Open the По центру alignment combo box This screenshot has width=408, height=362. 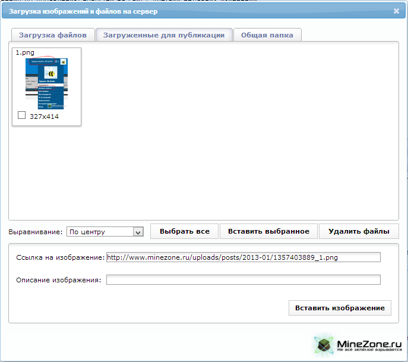(x=99, y=232)
